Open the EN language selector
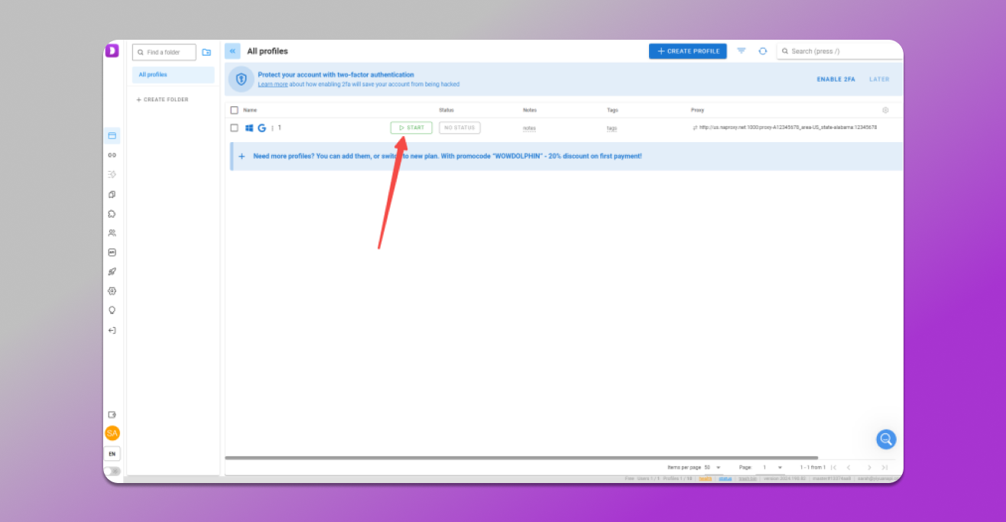The width and height of the screenshot is (1006, 522). (x=112, y=454)
